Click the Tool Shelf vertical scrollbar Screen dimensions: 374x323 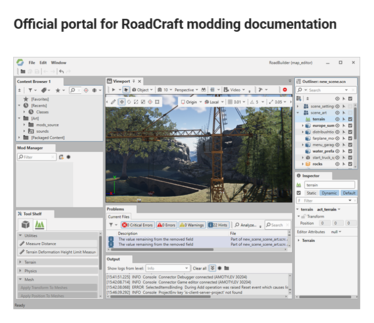[x=100, y=253]
